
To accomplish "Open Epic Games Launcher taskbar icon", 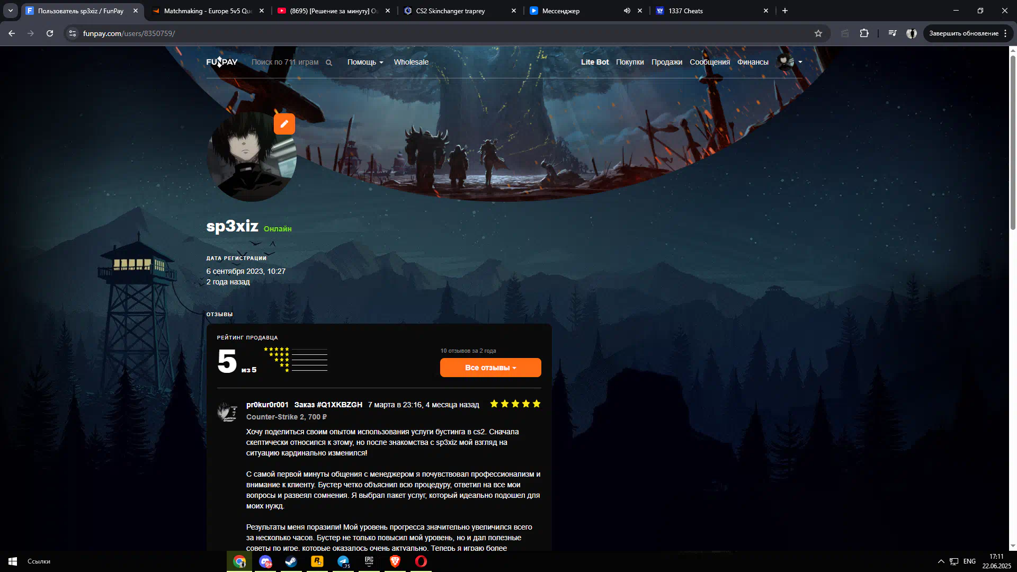I will (369, 561).
